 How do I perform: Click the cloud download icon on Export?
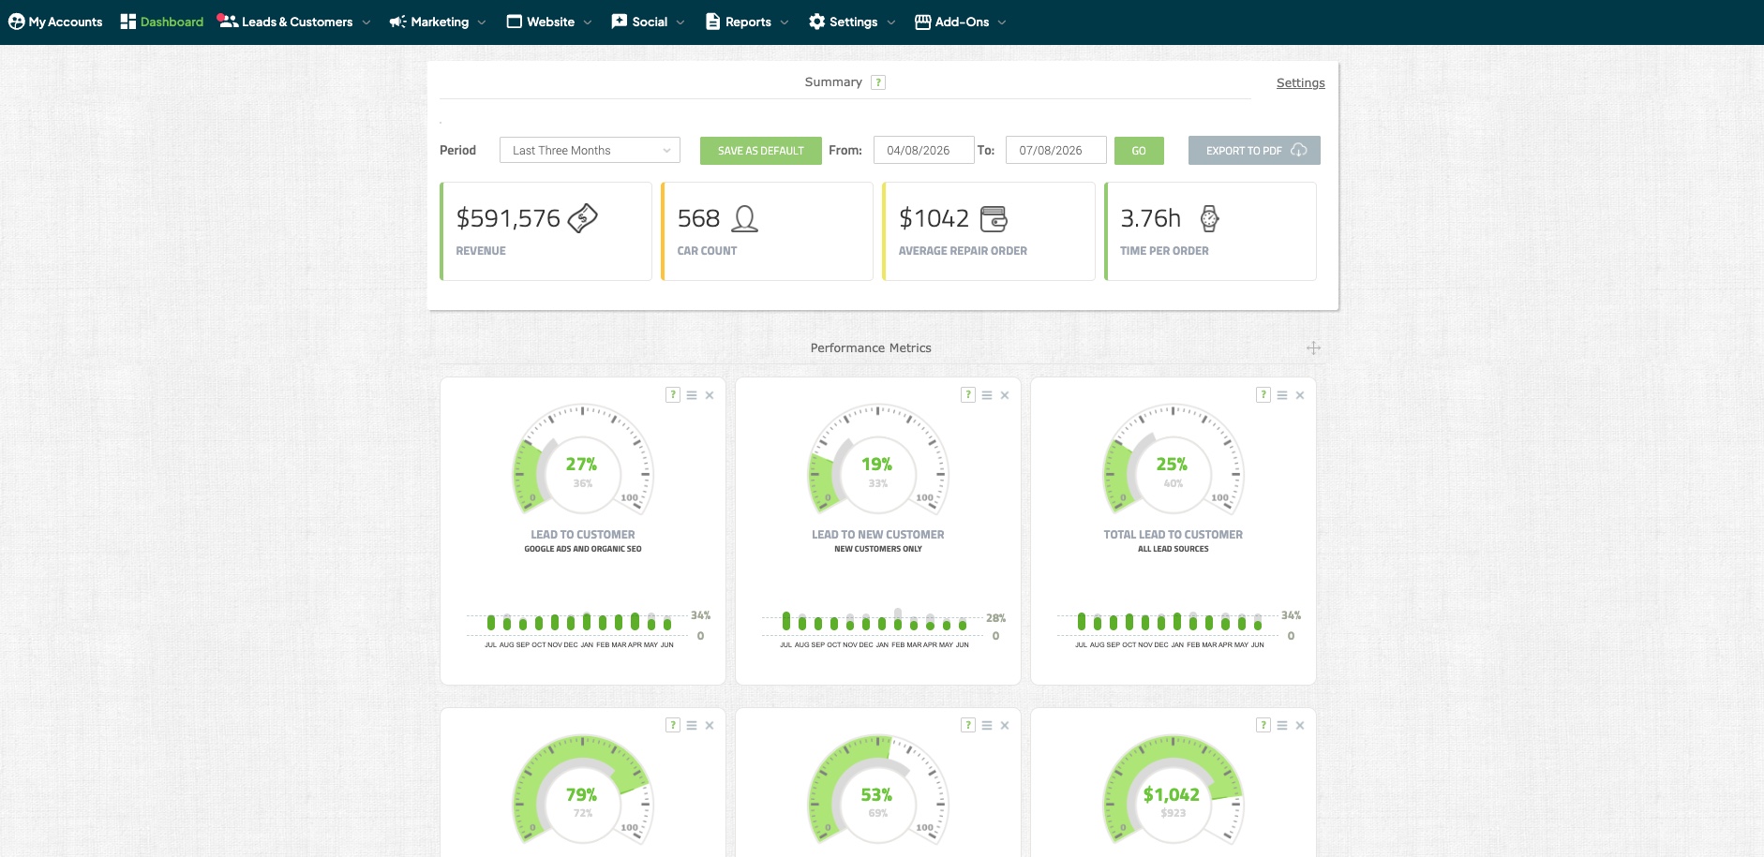pyautogui.click(x=1299, y=150)
